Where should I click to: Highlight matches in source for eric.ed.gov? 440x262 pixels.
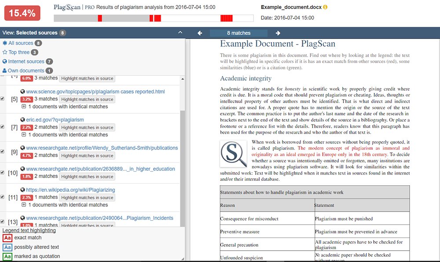[x=87, y=127]
